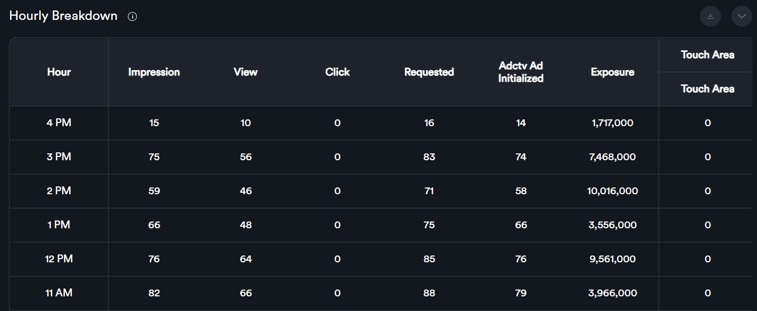
Task: Select the 11 AM row label
Action: click(59, 293)
